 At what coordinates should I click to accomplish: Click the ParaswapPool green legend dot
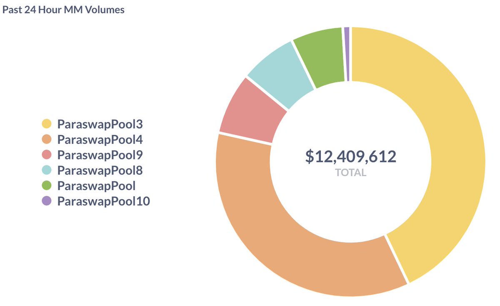click(x=47, y=186)
